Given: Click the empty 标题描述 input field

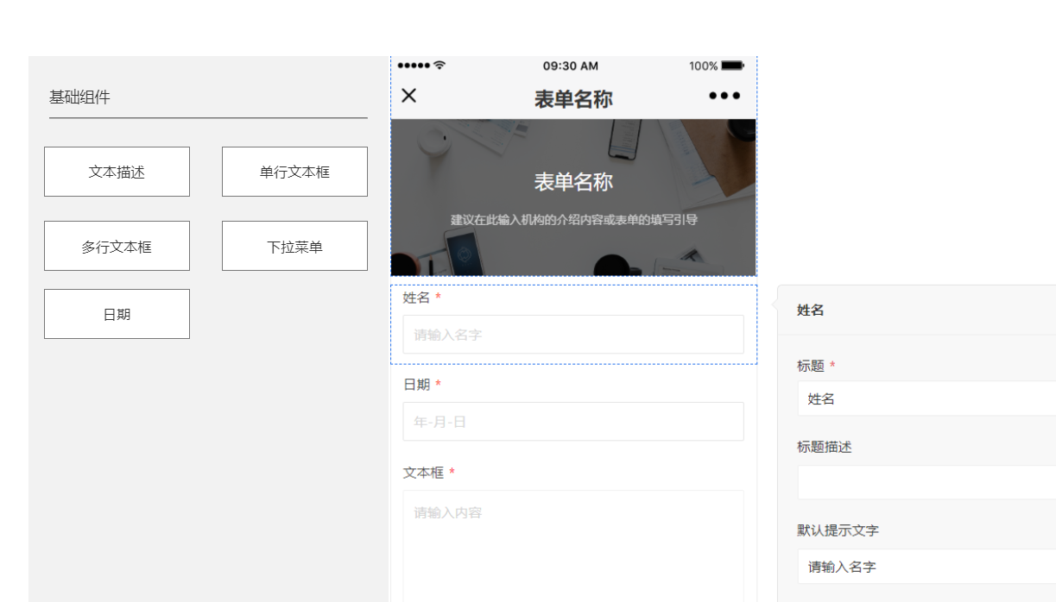Looking at the screenshot, I should [926, 482].
